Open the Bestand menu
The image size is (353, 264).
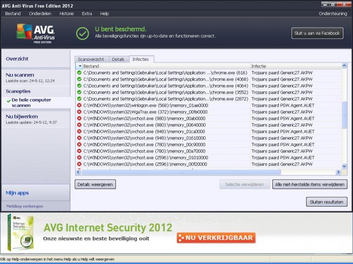(13, 14)
